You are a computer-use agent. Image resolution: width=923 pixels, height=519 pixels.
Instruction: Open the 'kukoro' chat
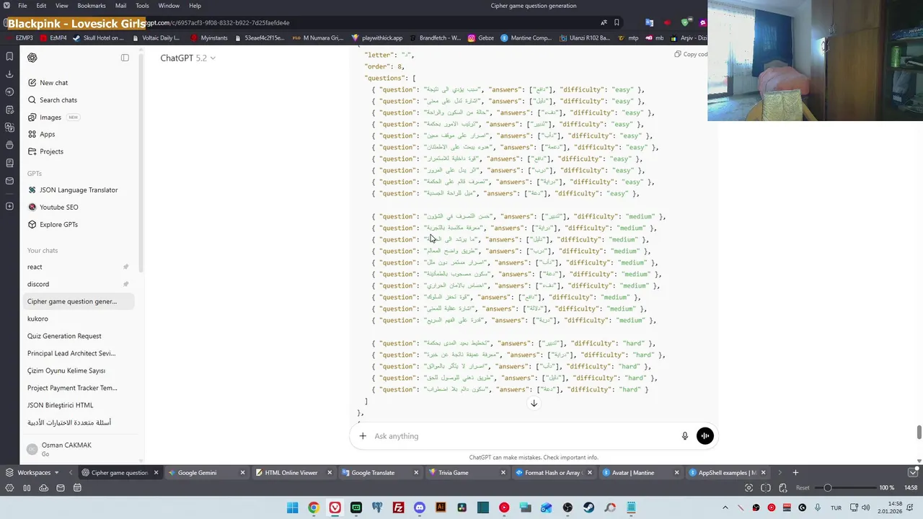(78, 319)
